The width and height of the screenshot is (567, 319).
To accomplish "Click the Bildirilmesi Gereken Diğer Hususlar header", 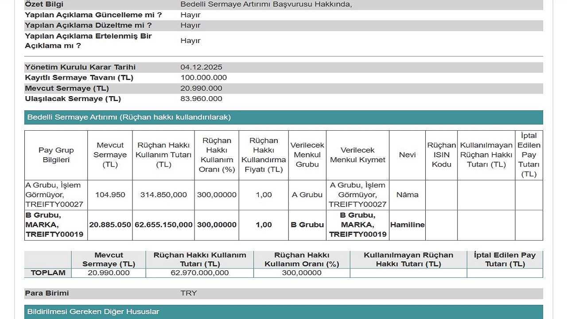I will click(x=93, y=312).
